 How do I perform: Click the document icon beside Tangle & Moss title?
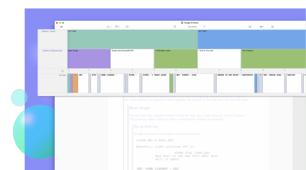[182, 23]
